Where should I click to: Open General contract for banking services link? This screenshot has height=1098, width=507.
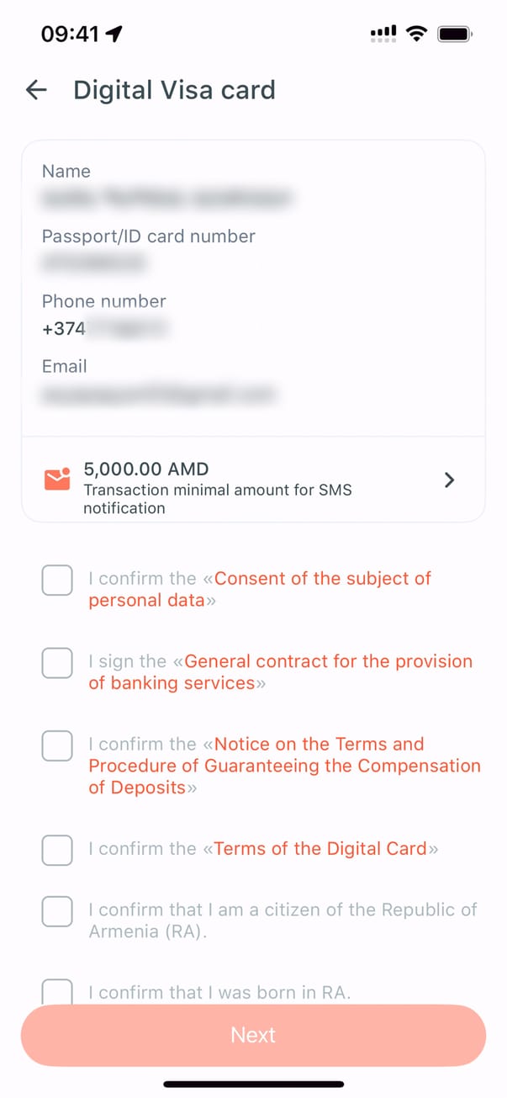328,661
